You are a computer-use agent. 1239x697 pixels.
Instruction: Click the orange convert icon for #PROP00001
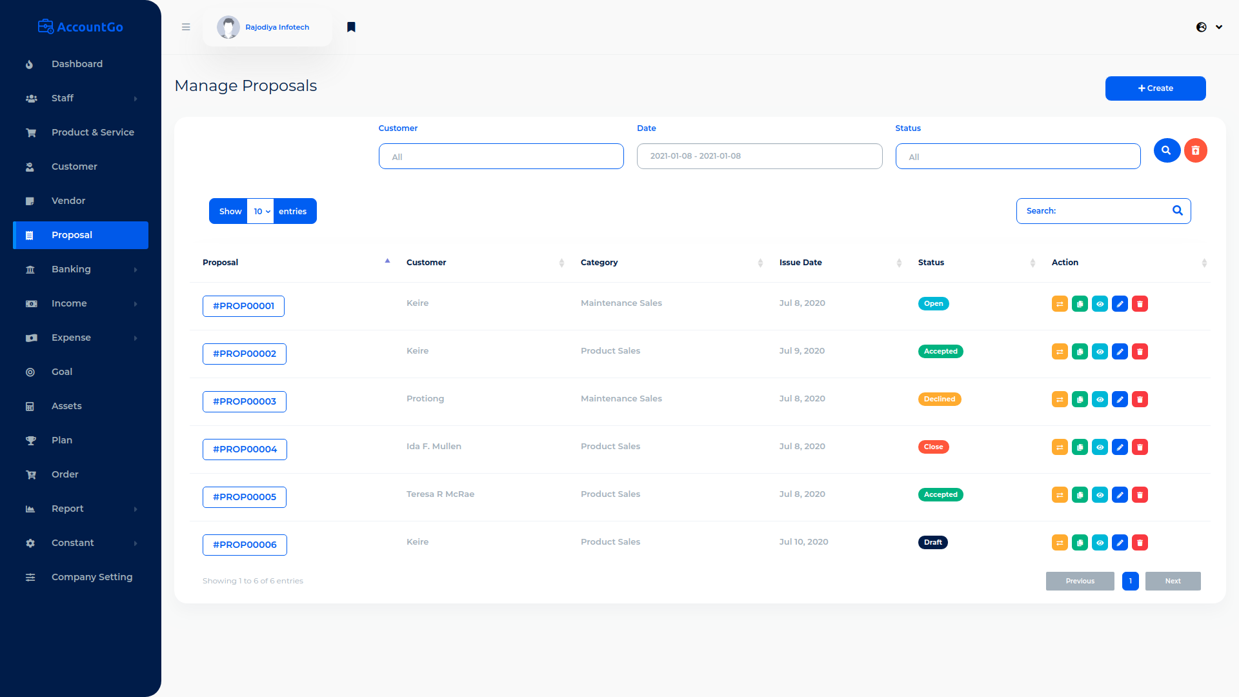[1060, 304]
